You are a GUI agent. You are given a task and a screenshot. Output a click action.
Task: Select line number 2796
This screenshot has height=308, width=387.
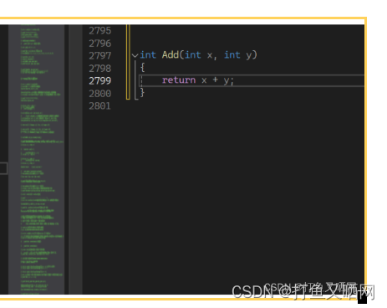99,44
